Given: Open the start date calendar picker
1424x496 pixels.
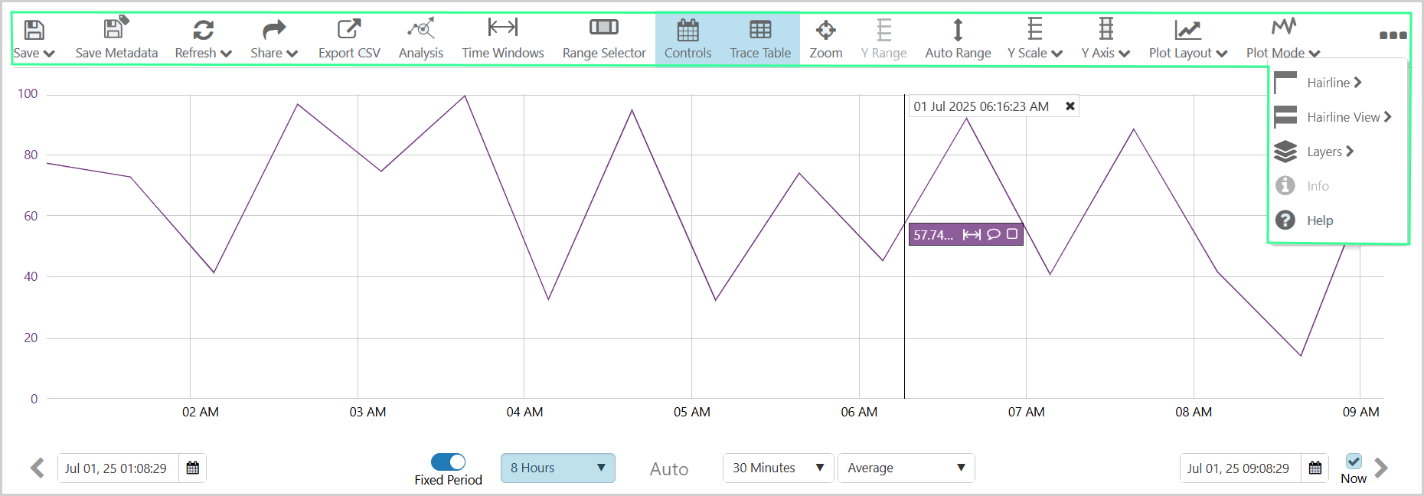Looking at the screenshot, I should click(x=193, y=468).
